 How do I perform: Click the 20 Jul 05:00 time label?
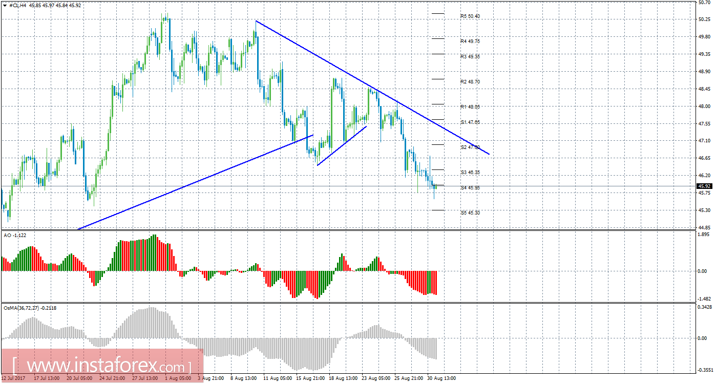point(79,379)
